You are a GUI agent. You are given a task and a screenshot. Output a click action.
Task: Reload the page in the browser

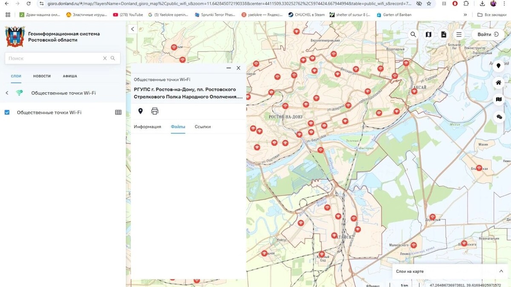click(x=29, y=3)
